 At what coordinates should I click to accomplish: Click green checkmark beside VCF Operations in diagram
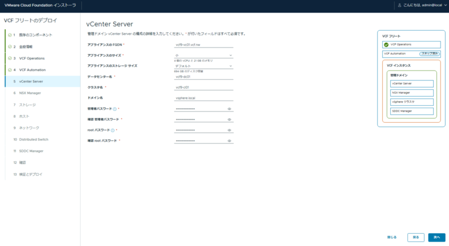pyautogui.click(x=386, y=45)
